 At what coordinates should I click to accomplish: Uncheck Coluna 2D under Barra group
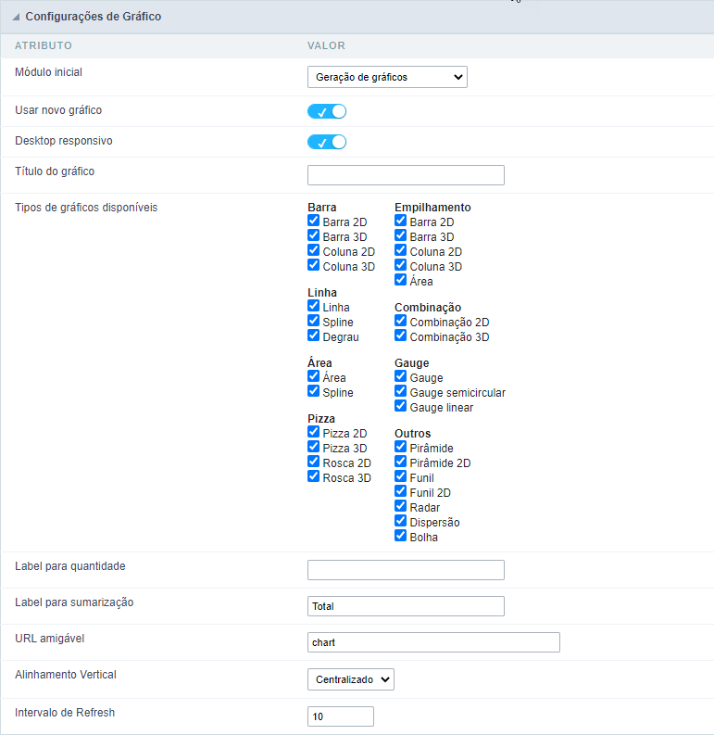tap(313, 250)
